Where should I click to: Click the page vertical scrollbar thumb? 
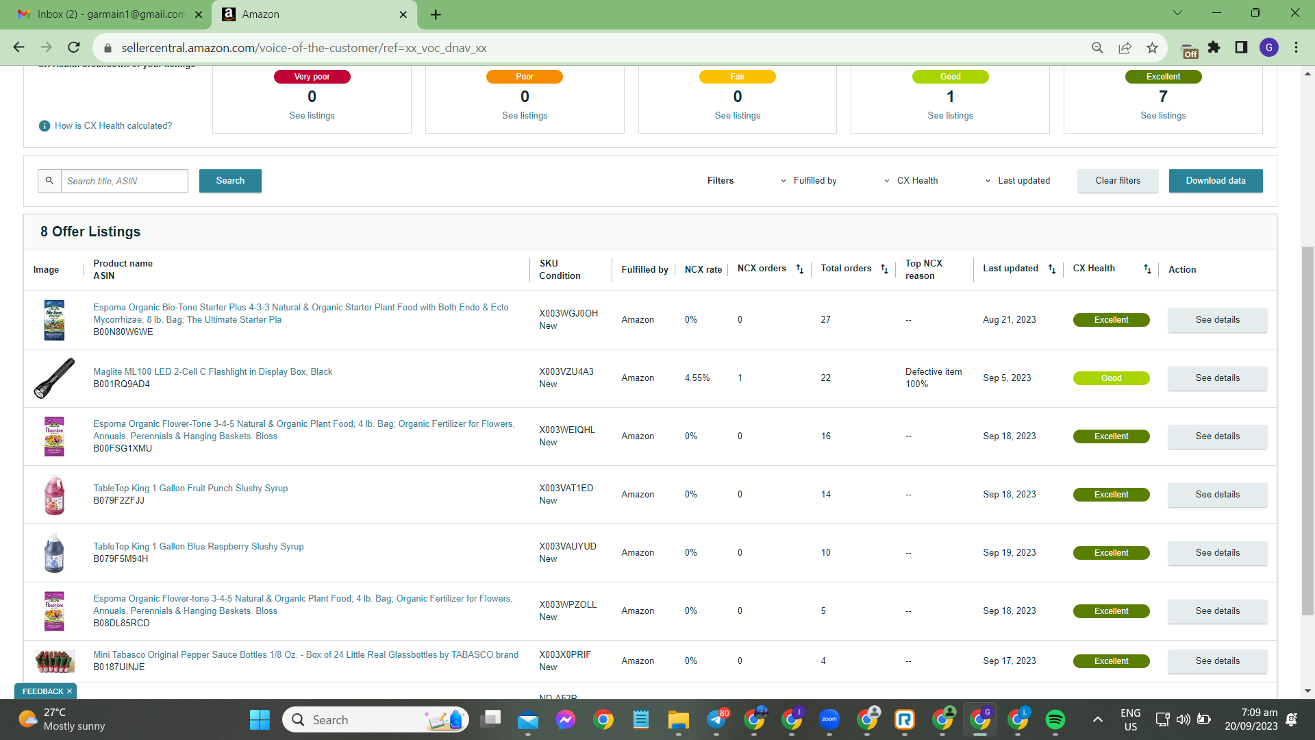pos(1307,432)
